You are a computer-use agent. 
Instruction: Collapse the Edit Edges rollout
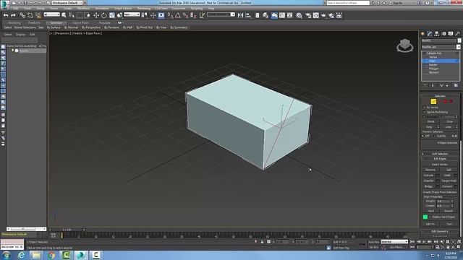point(440,159)
